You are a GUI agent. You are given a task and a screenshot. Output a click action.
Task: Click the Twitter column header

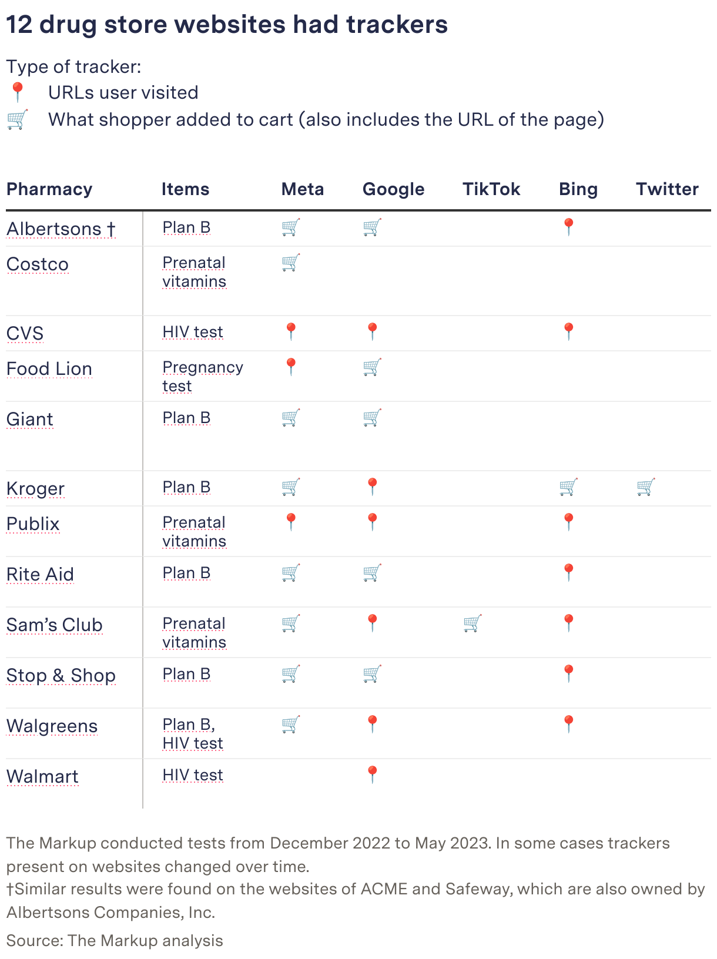[667, 189]
